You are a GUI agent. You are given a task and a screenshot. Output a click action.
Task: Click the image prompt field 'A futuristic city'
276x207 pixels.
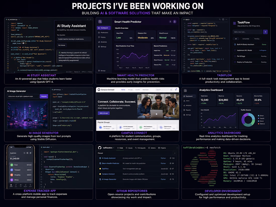(x=23, y=96)
